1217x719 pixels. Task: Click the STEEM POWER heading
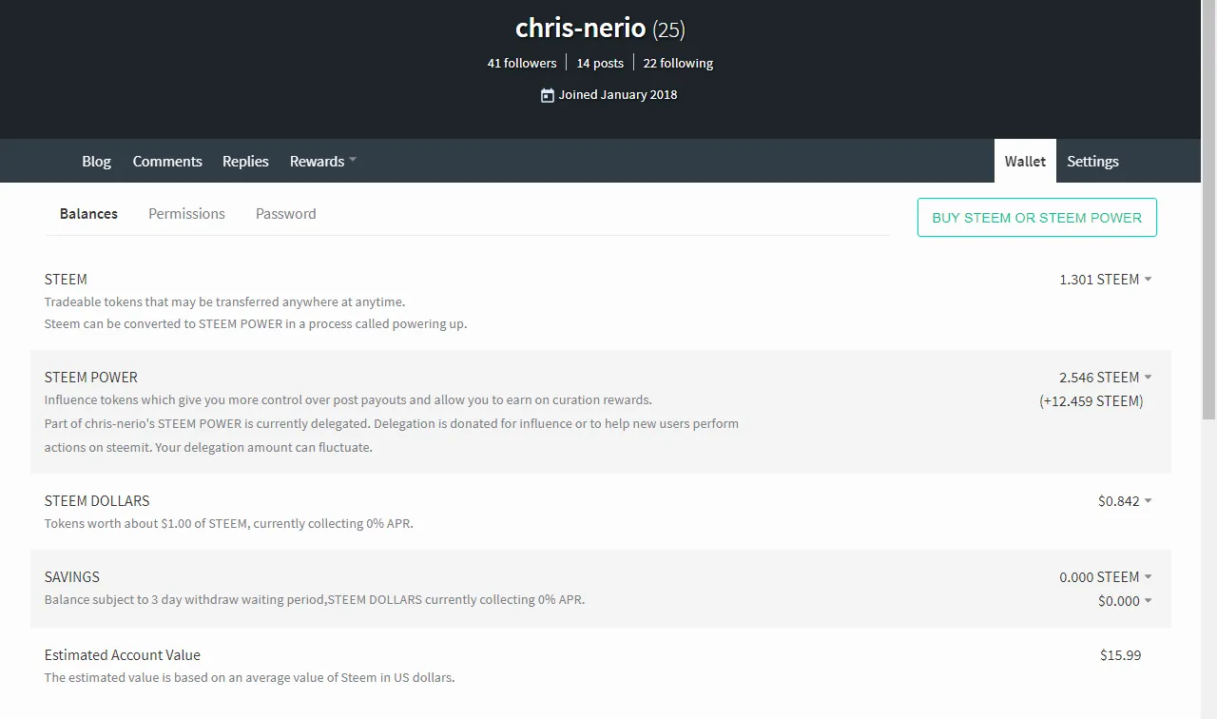coord(91,378)
